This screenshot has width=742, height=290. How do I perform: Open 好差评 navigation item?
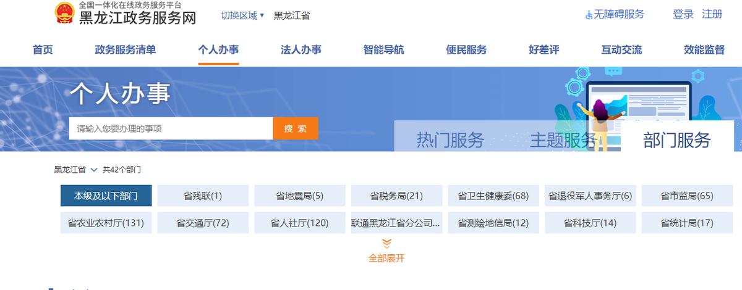click(x=544, y=50)
